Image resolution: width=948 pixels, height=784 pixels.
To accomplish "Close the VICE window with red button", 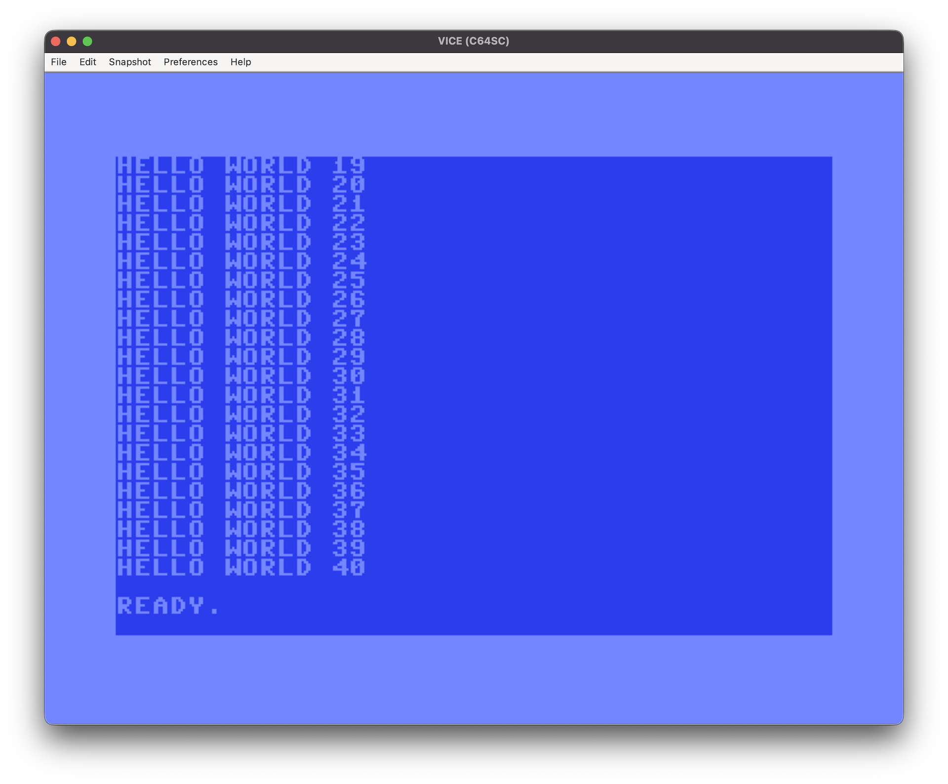I will point(56,41).
